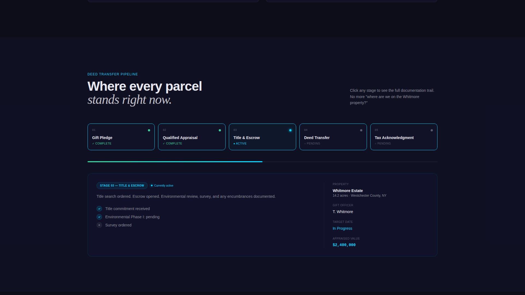
Task: Click the Title commitment received text
Action: pyautogui.click(x=127, y=209)
